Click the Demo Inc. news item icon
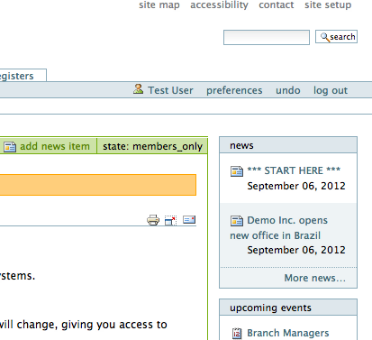 [x=237, y=221]
